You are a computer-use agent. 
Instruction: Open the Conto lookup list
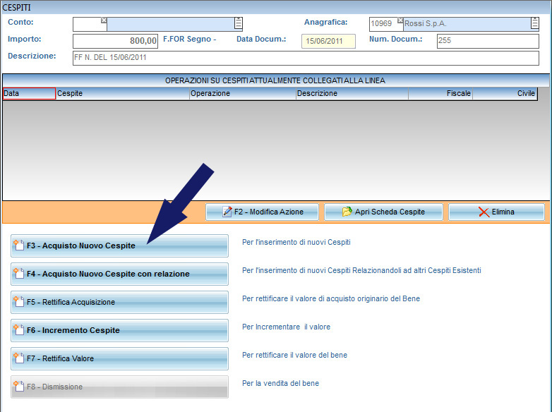click(x=239, y=24)
